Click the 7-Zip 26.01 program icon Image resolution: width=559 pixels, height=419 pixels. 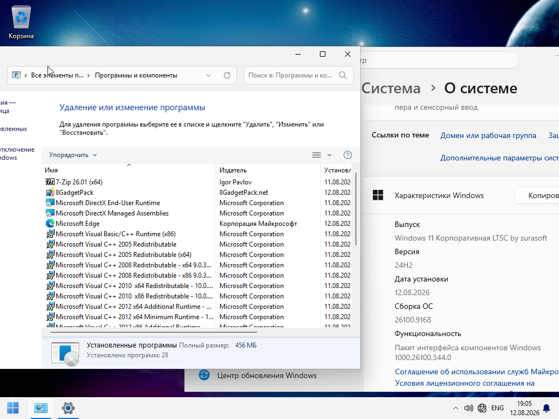coord(50,182)
